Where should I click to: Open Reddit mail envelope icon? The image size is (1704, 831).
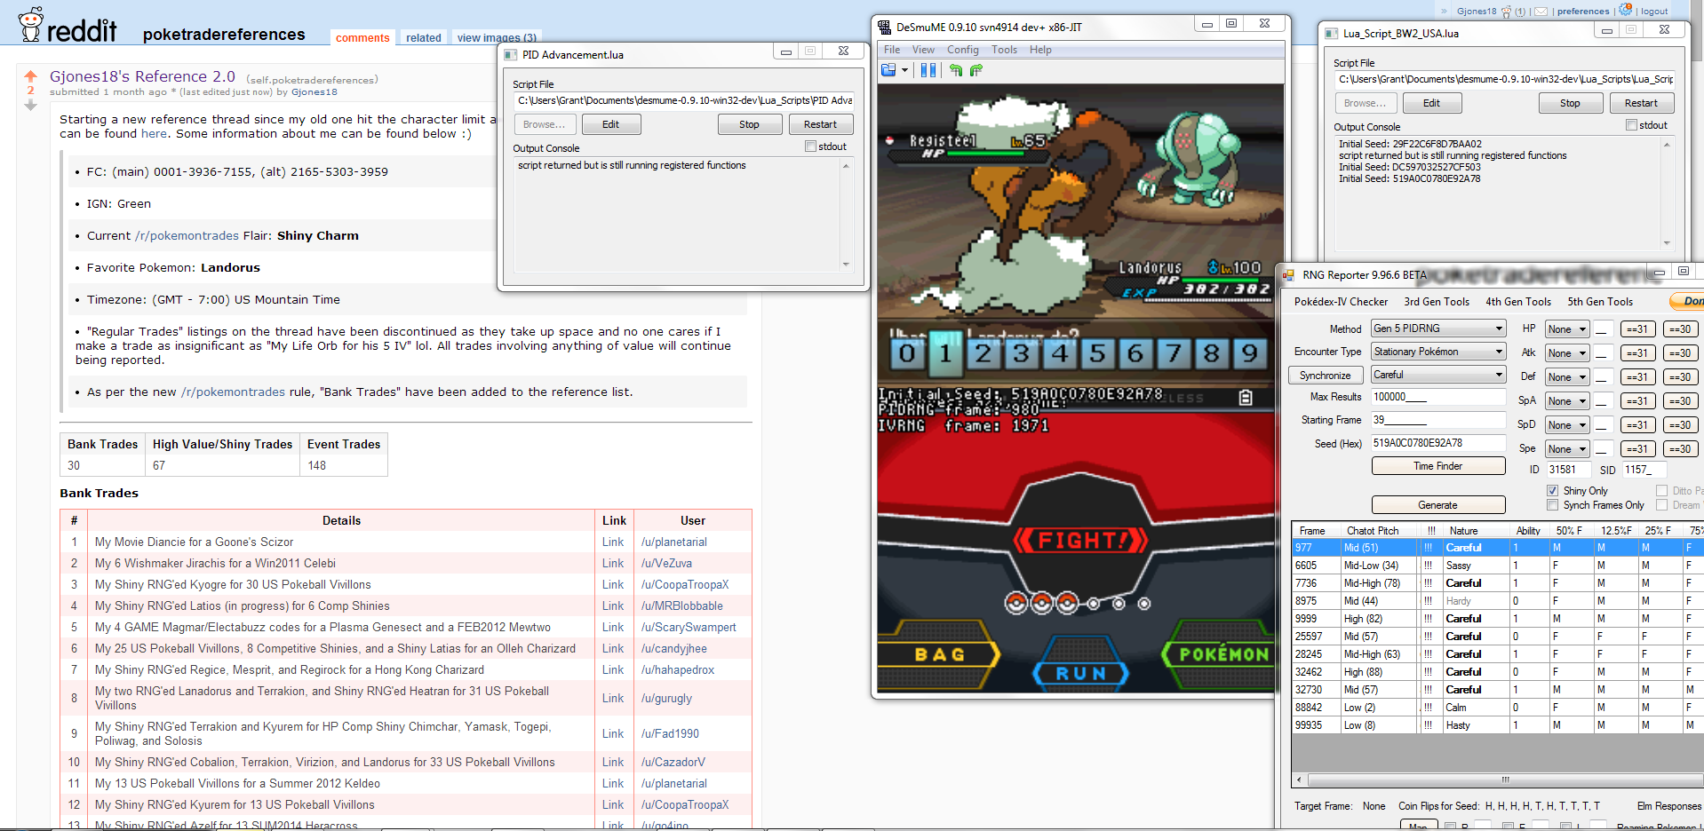click(1541, 12)
